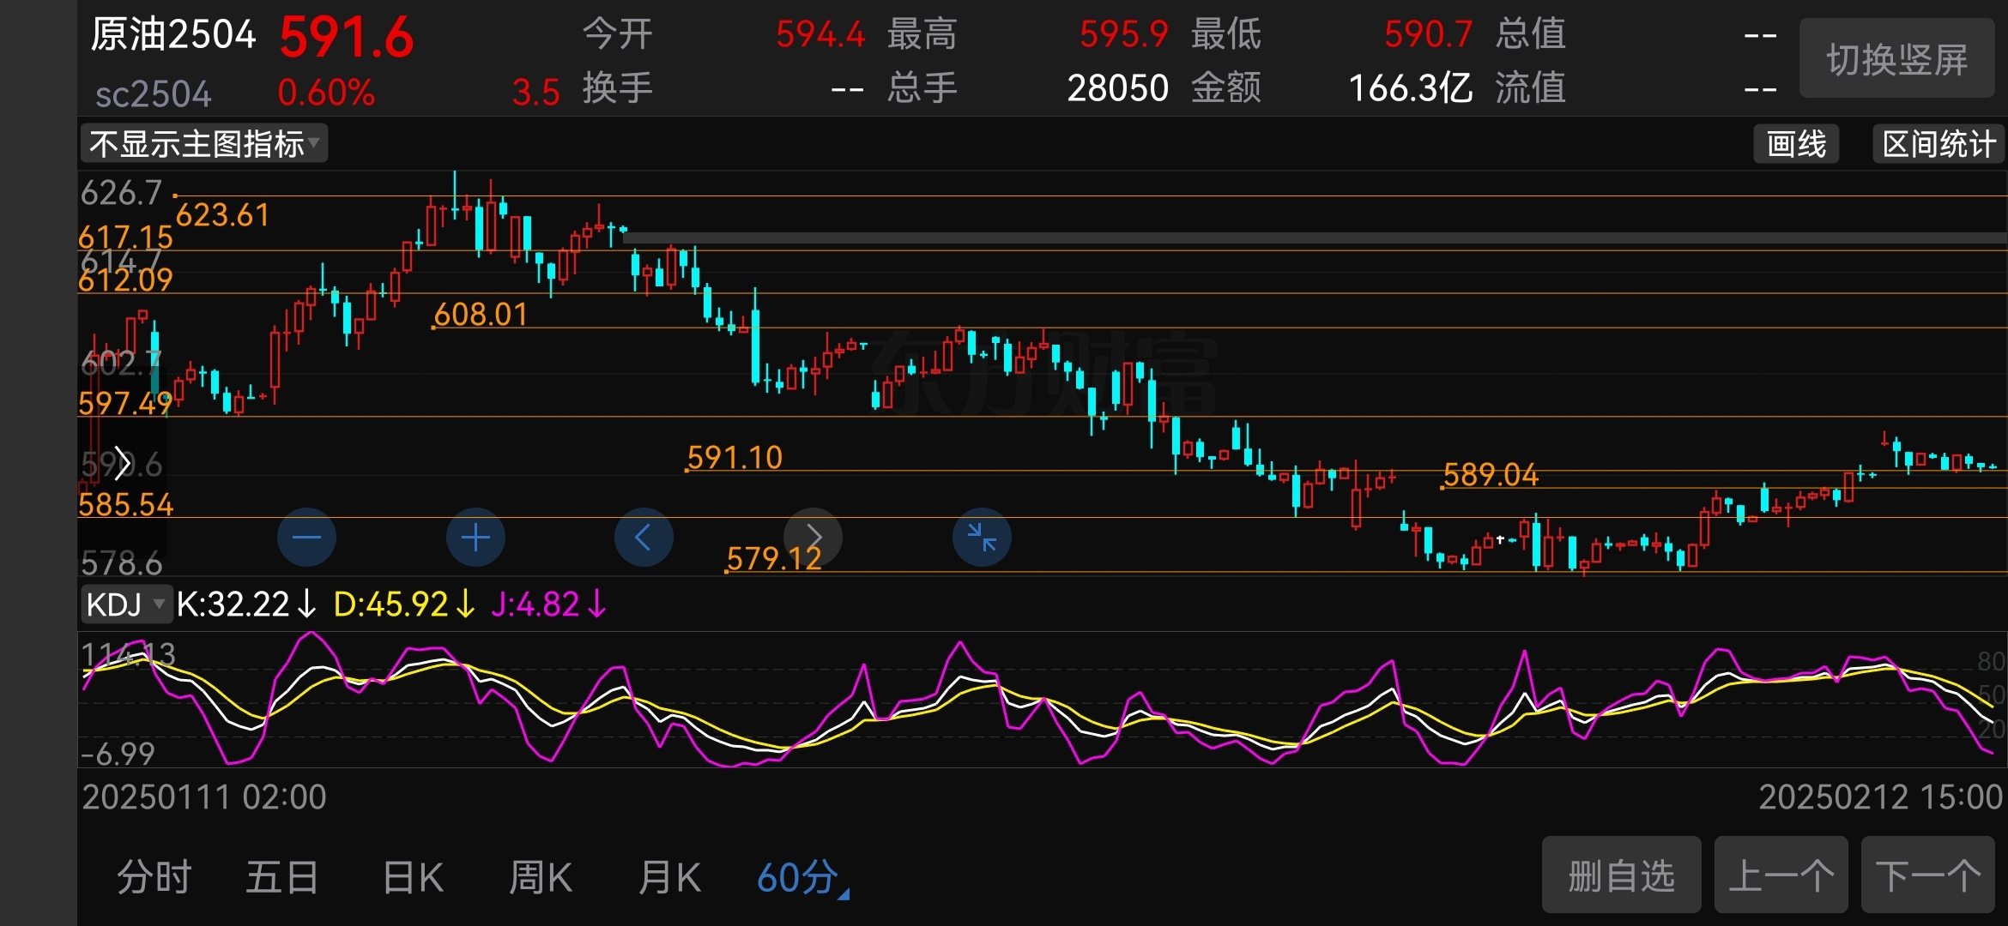Screen dimensions: 2008x926
Task: Switch to 周K tab
Action: (x=541, y=878)
